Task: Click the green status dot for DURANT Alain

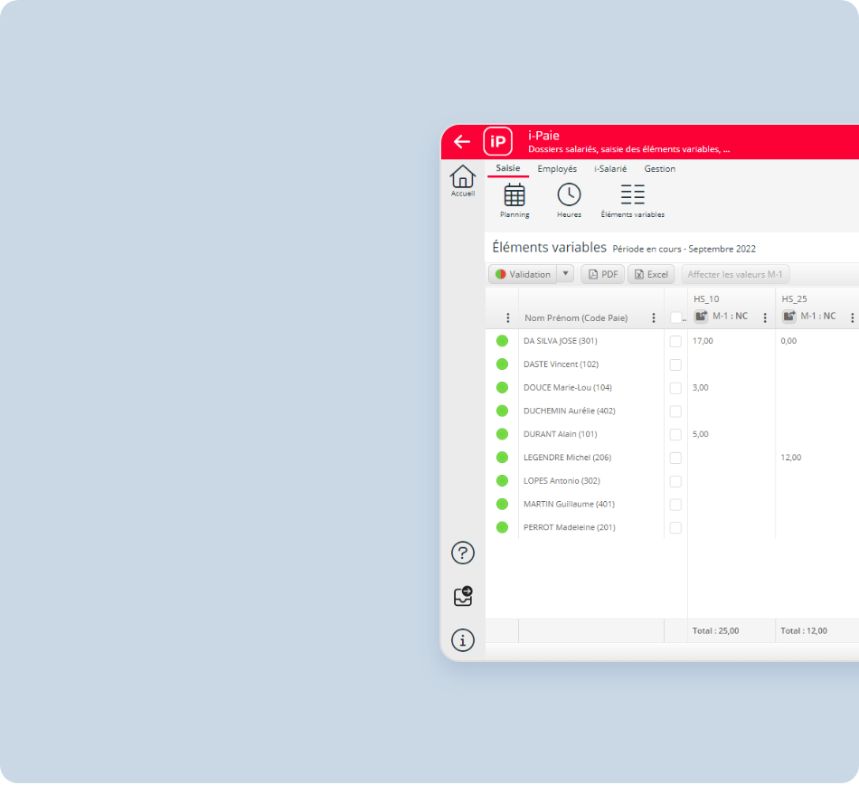Action: coord(502,434)
